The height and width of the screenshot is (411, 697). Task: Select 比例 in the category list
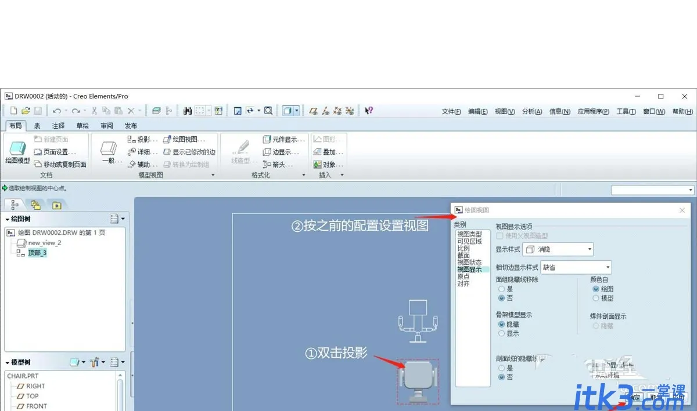[464, 248]
